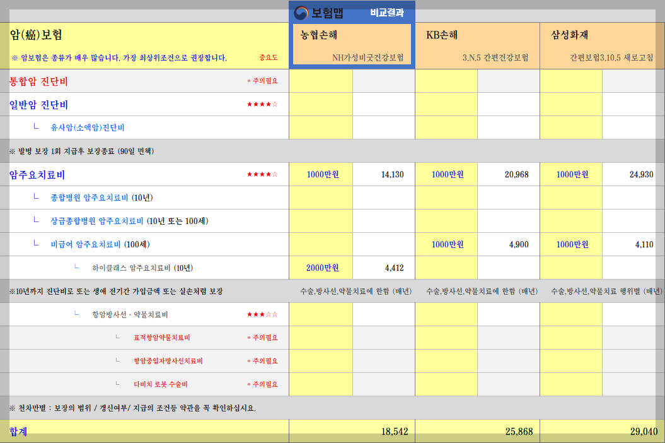The width and height of the screenshot is (665, 443).
Task: Click the 3.N.5 간편건강보험 product name
Action: pyautogui.click(x=495, y=58)
